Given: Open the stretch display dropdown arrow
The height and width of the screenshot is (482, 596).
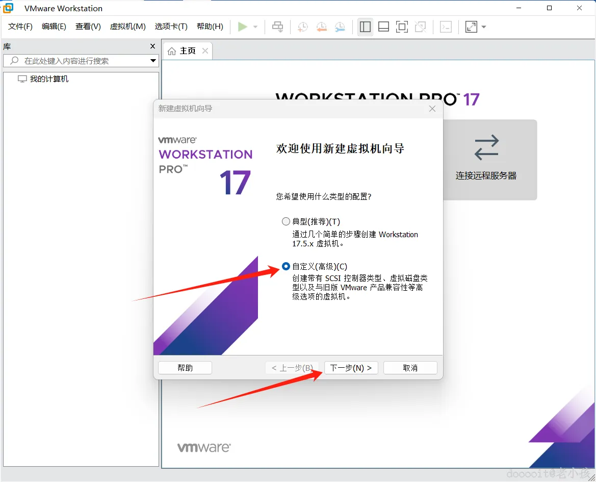Looking at the screenshot, I should point(484,27).
